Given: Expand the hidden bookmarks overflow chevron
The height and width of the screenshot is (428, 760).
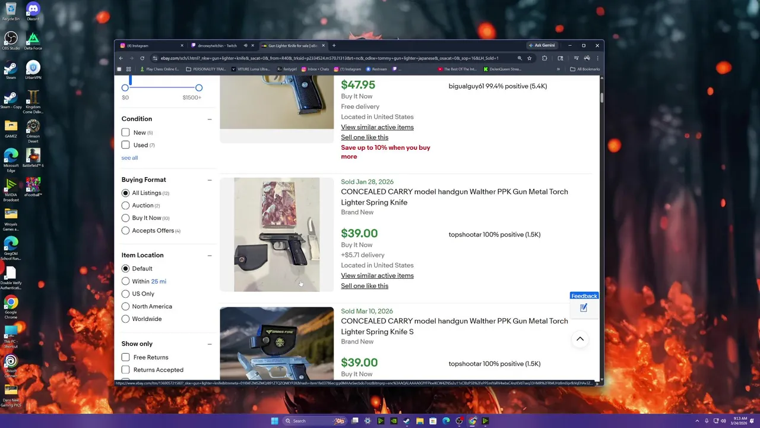Looking at the screenshot, I should (558, 69).
